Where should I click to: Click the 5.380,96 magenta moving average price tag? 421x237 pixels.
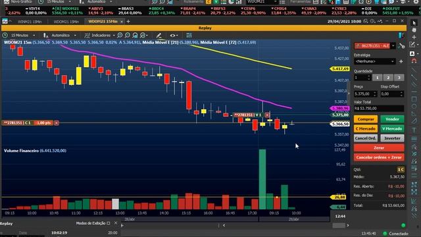point(339,108)
